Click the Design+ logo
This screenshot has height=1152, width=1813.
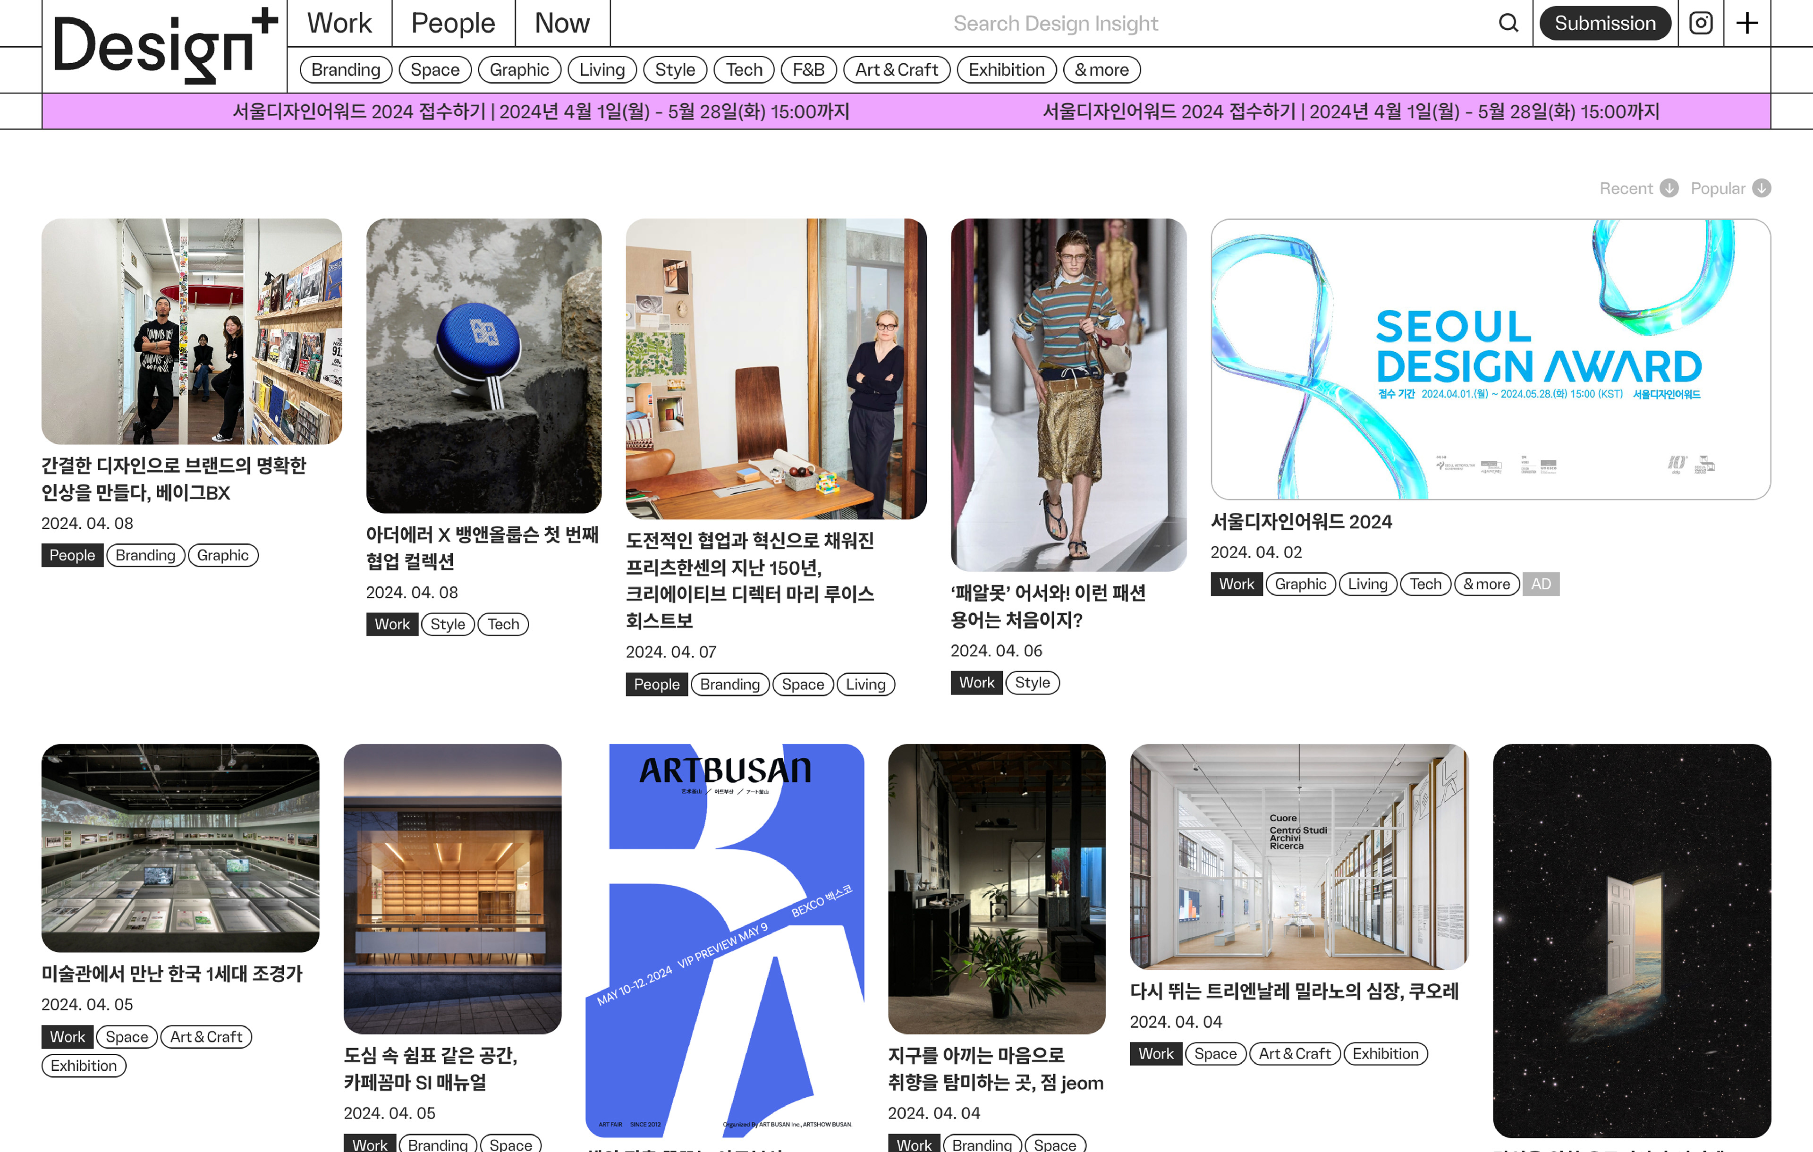pos(165,45)
